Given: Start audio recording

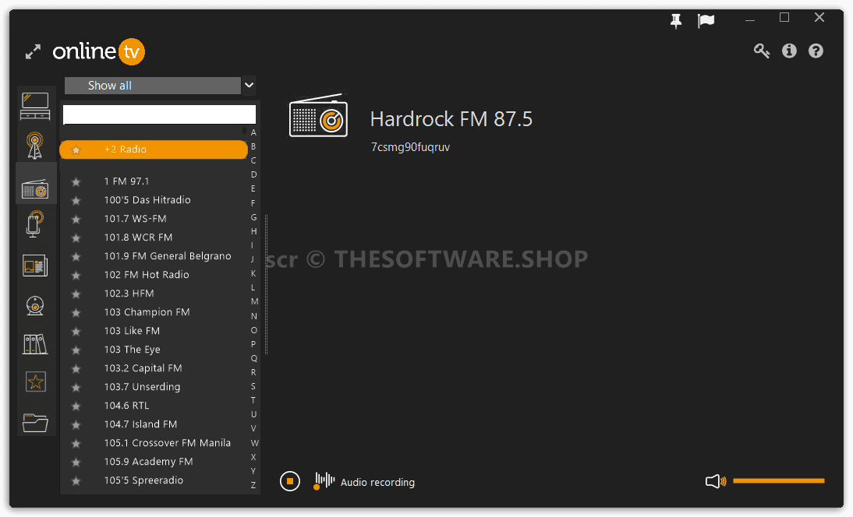Looking at the screenshot, I should (x=364, y=481).
